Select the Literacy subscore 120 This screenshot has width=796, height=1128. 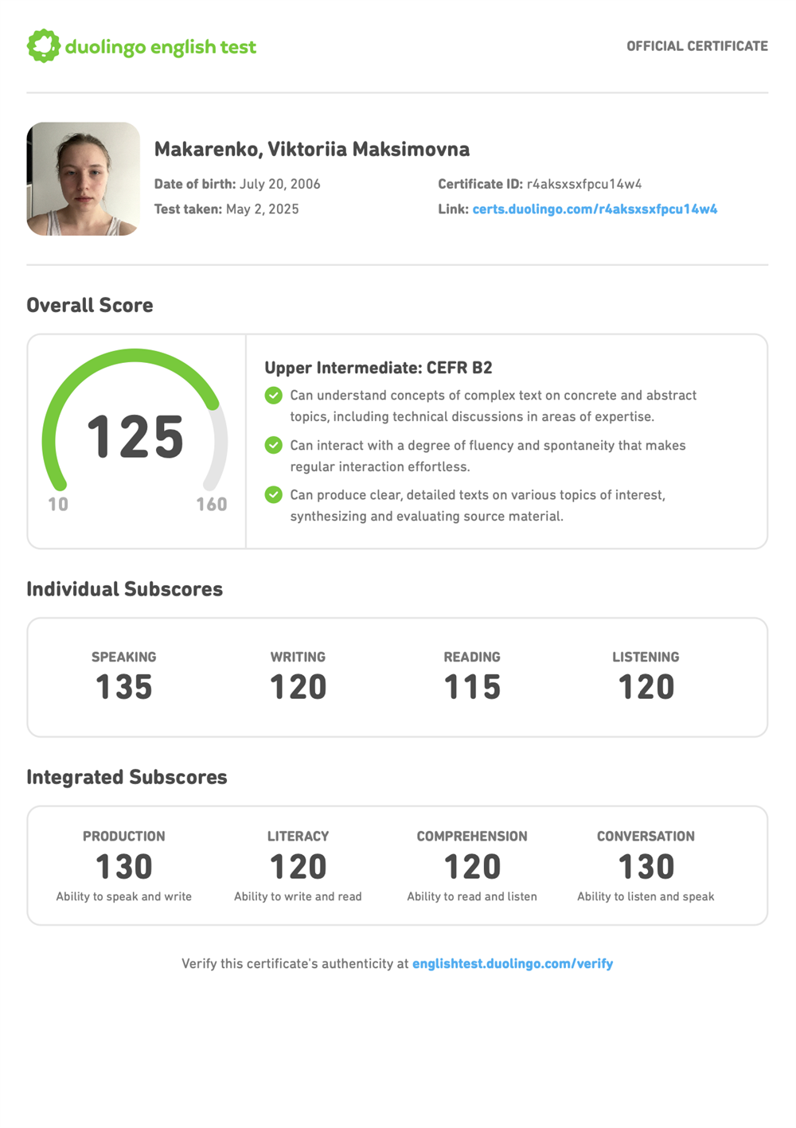298,867
